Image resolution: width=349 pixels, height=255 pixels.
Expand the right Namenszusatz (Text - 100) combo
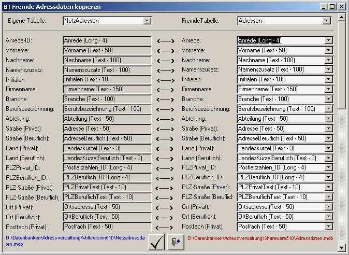(x=328, y=69)
